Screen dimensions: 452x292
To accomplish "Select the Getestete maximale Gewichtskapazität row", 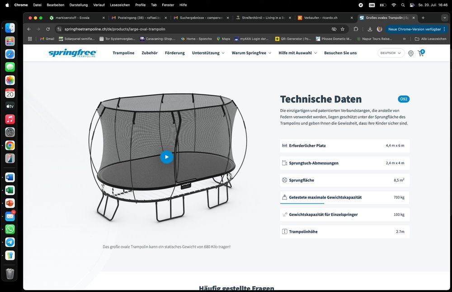I will click(344, 197).
